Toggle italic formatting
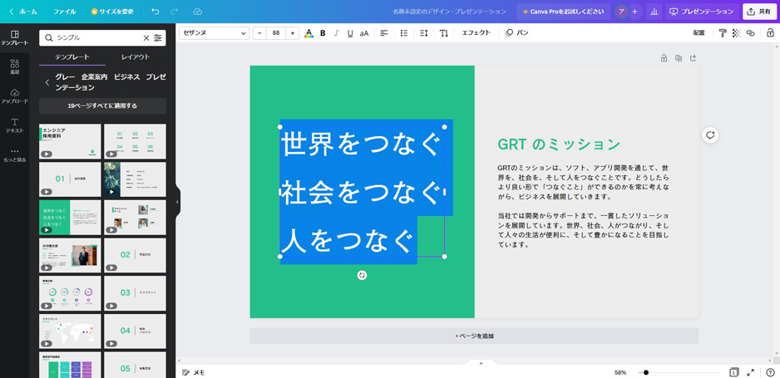 click(x=336, y=33)
